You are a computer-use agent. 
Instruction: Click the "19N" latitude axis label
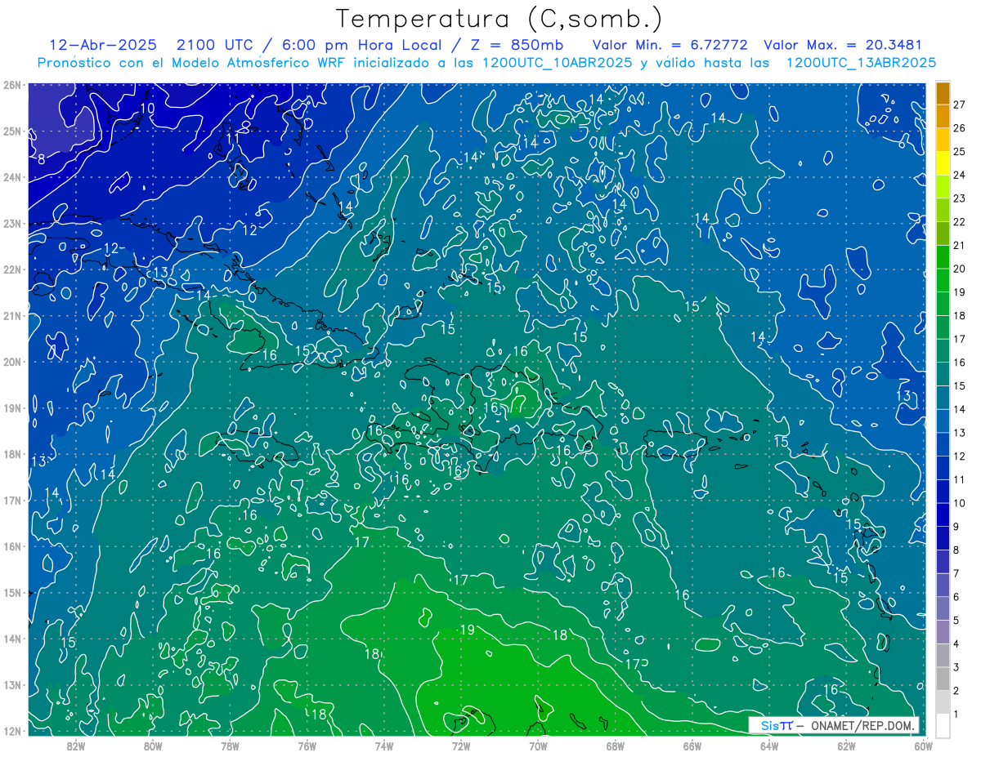click(x=12, y=408)
